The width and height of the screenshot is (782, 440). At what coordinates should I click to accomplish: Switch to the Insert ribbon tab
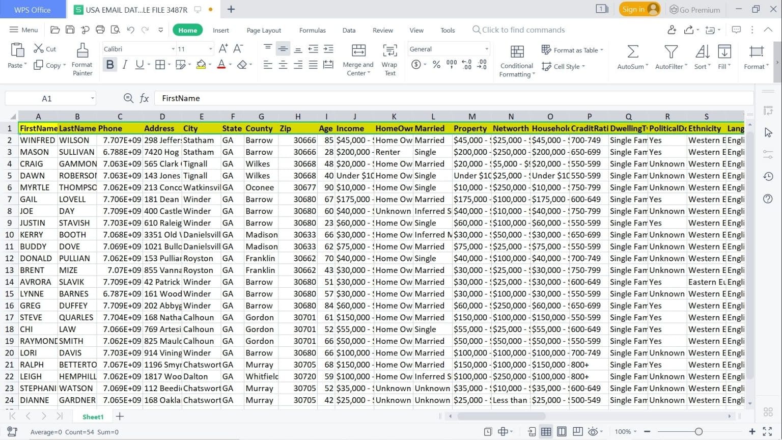coord(220,30)
